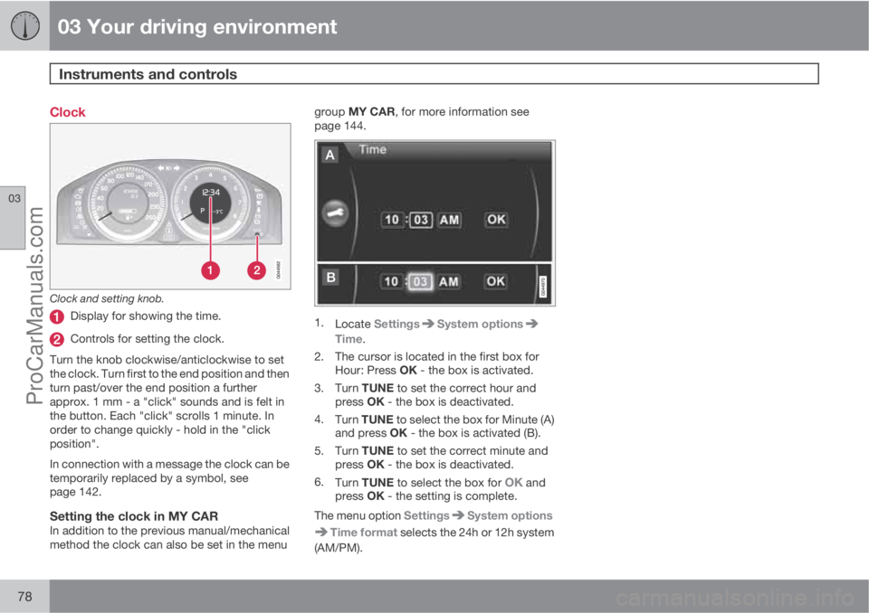
Task: Click the 'A' label on Time screen
Action: click(x=329, y=155)
